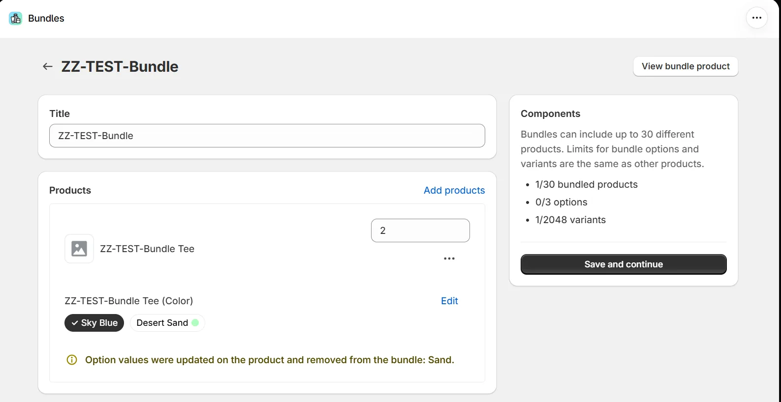Click the Bundles app icon

[x=16, y=18]
